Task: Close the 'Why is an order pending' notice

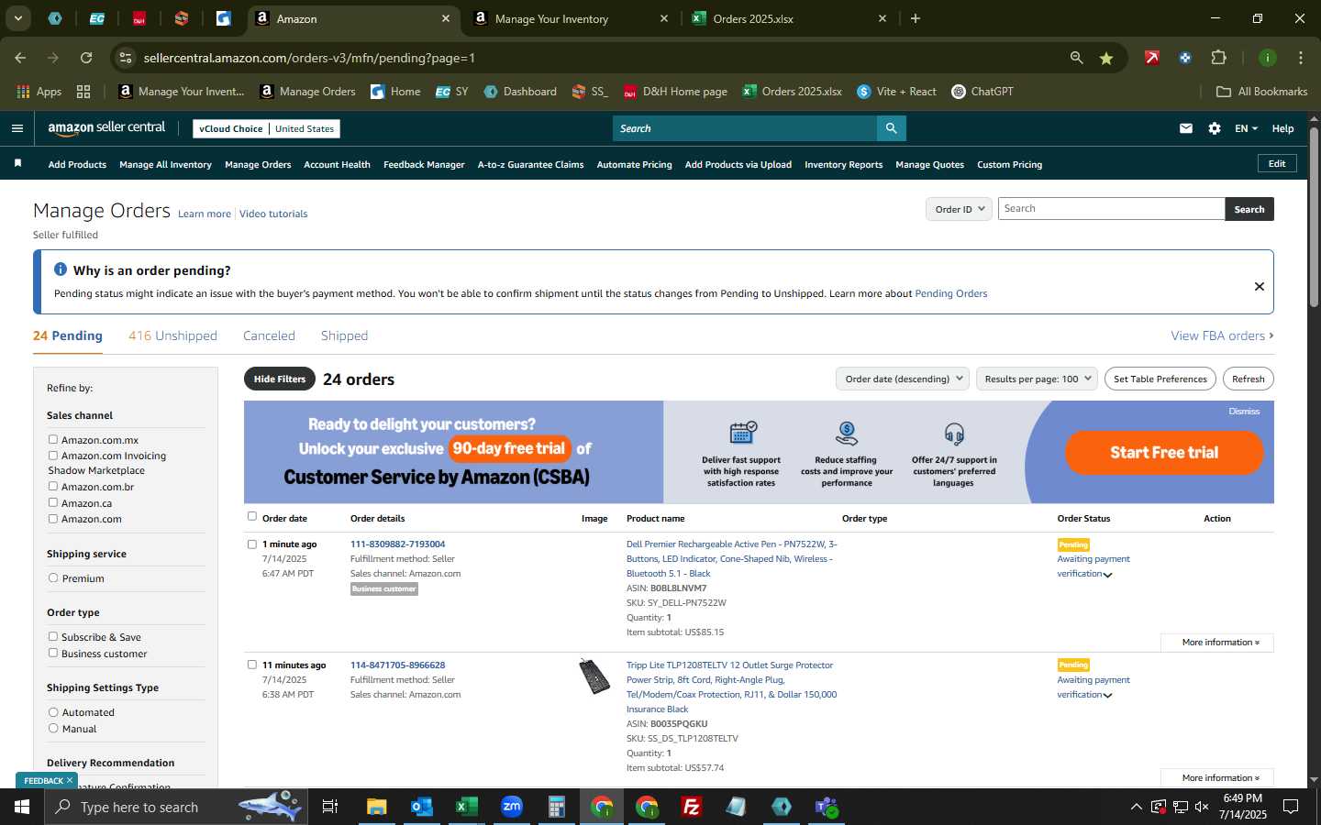Action: [1260, 286]
